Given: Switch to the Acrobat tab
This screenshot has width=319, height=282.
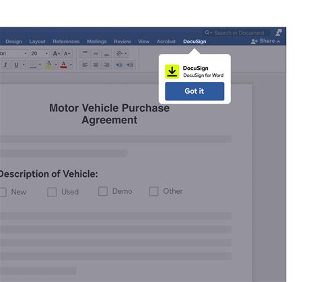Looking at the screenshot, I should [166, 42].
